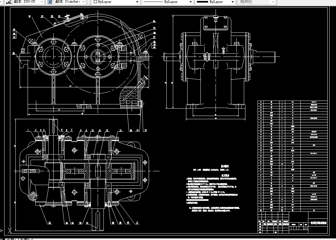Select part label "31" in the front view
Viewport: 336px width, 240px height.
(x=42, y=16)
